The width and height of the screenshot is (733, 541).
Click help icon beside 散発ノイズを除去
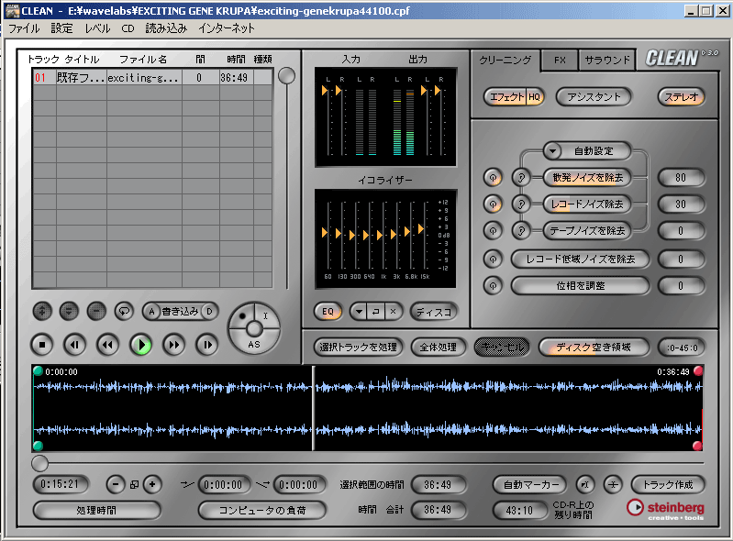pyautogui.click(x=521, y=178)
